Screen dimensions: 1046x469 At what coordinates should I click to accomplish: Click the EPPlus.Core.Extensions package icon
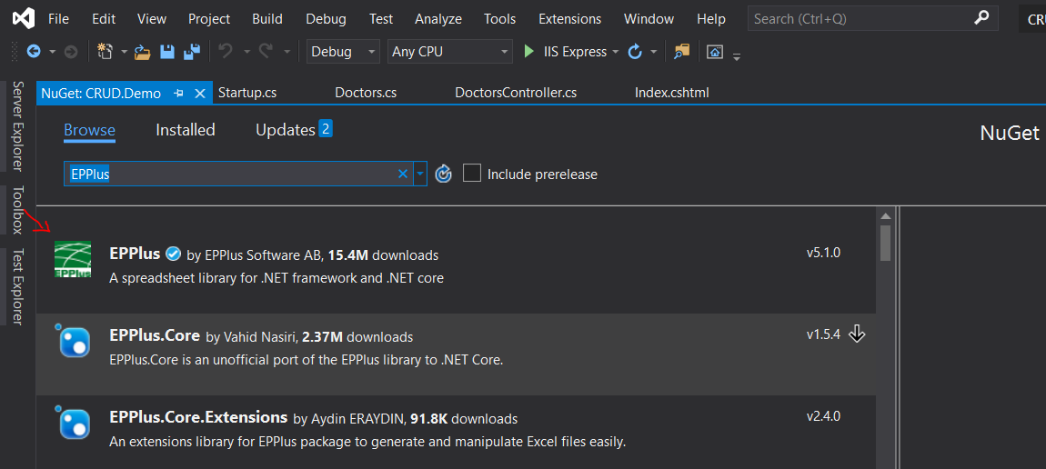coord(74,423)
